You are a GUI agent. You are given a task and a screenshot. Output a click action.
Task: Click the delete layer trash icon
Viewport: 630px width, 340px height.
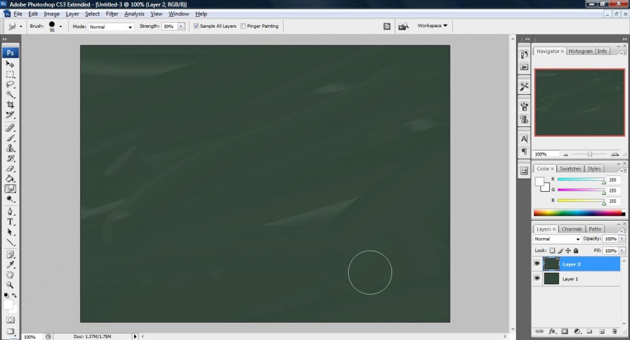[615, 331]
